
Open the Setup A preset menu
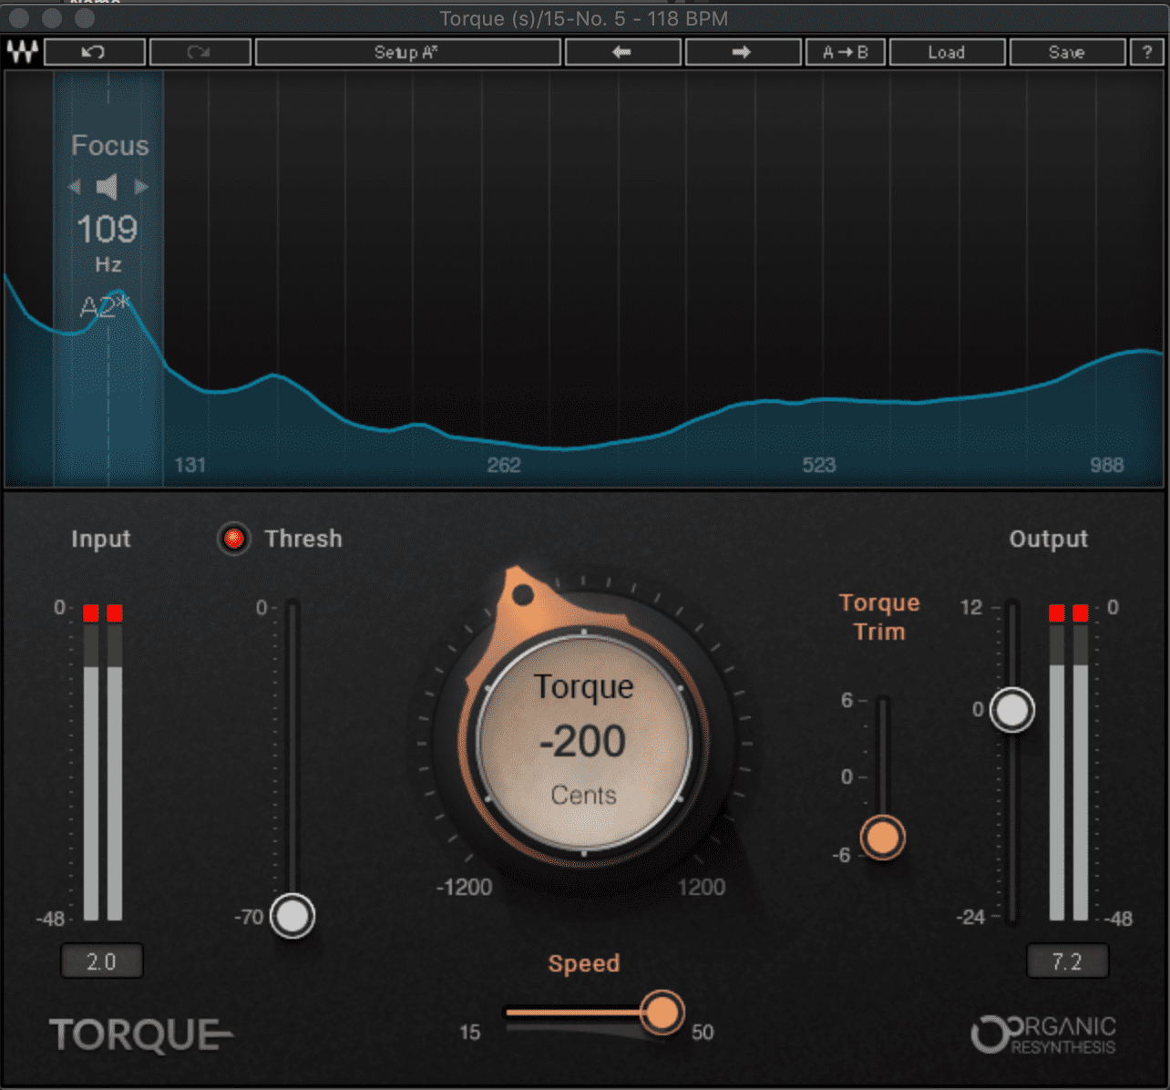[407, 52]
